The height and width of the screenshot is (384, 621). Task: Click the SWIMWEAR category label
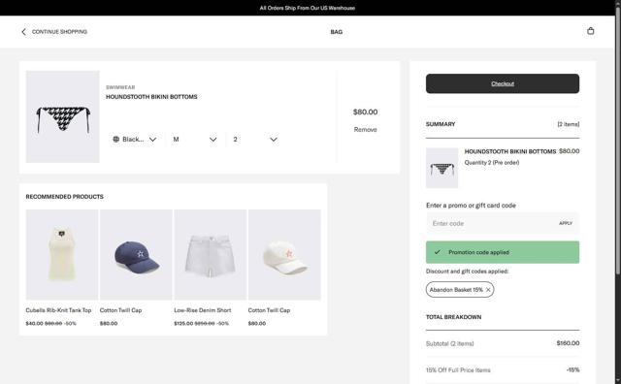(x=120, y=87)
